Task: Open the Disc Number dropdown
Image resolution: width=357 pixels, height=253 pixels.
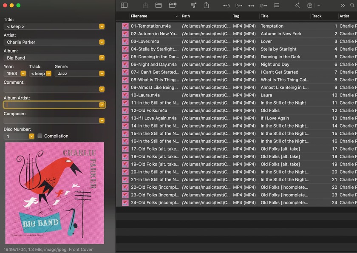Action: 31,136
